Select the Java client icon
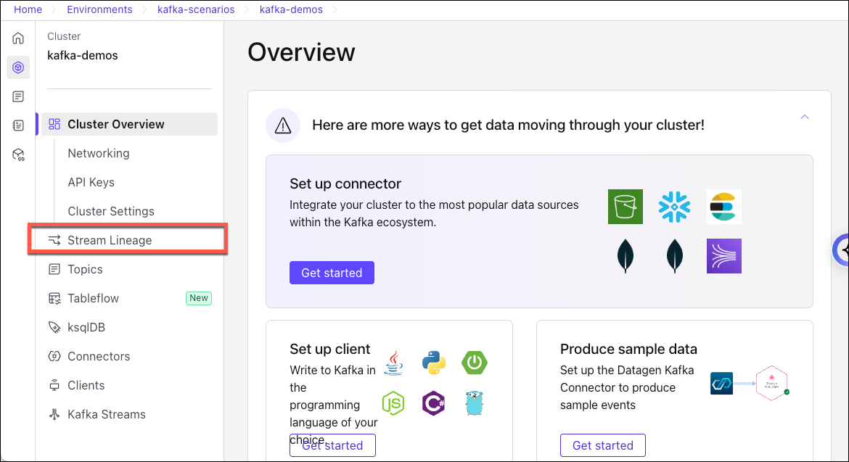The height and width of the screenshot is (462, 849). pyautogui.click(x=393, y=363)
